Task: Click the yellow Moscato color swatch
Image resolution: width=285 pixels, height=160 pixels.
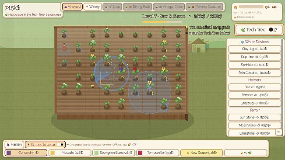Action: pyautogui.click(x=53, y=153)
